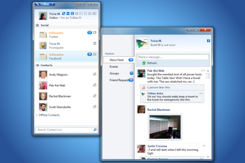Click the Foursquare checkmark account icon in header
The width and height of the screenshot is (245, 163).
68,14
